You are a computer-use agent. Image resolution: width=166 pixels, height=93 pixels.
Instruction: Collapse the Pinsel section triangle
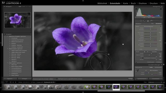(x=161, y=52)
